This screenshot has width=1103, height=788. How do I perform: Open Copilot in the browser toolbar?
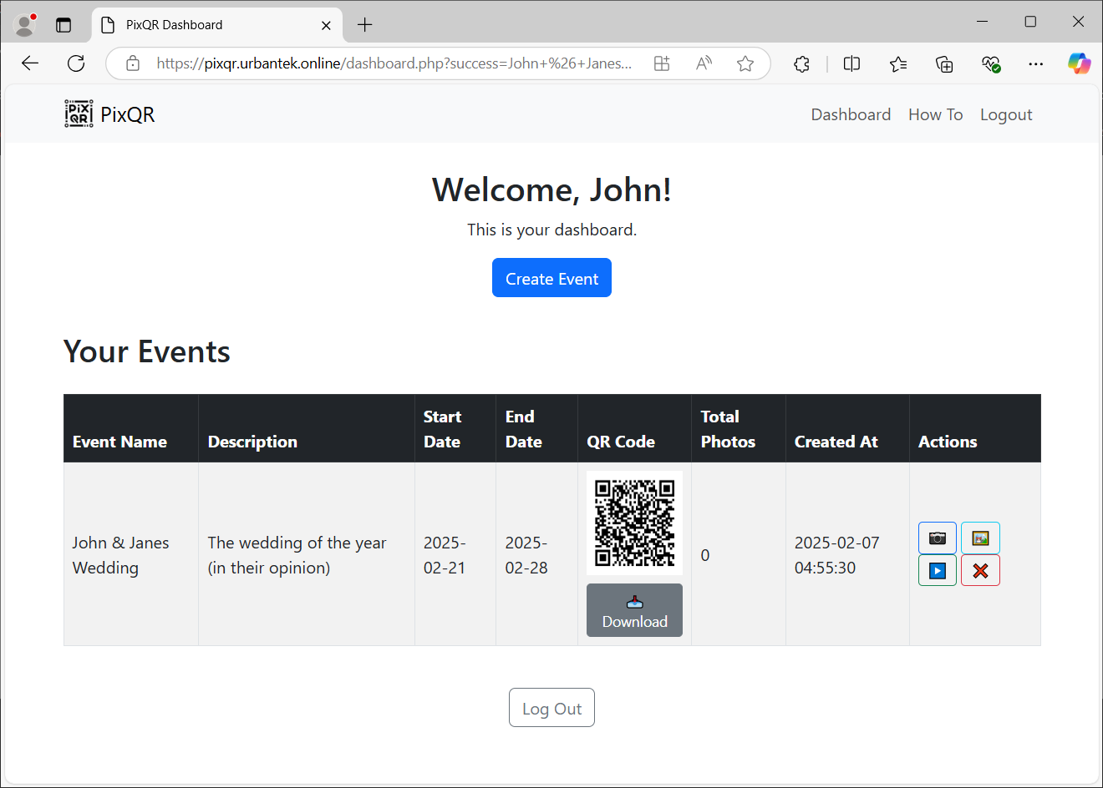coord(1080,63)
